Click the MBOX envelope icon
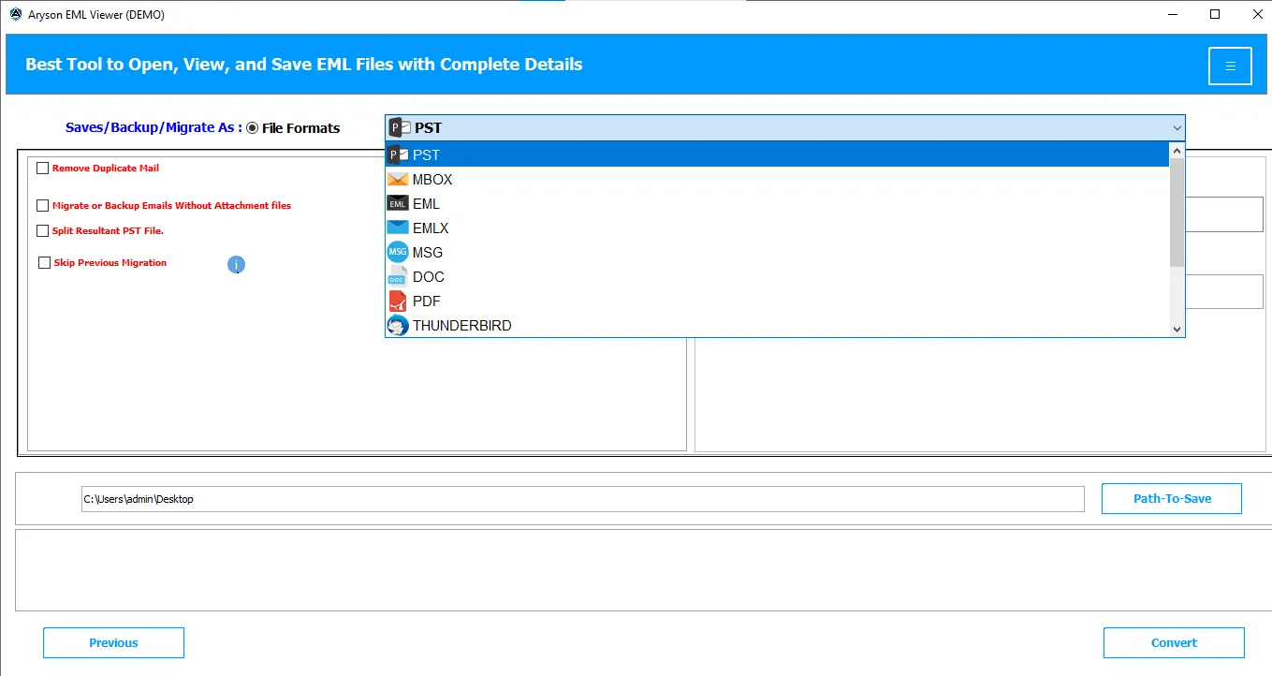 [x=398, y=180]
